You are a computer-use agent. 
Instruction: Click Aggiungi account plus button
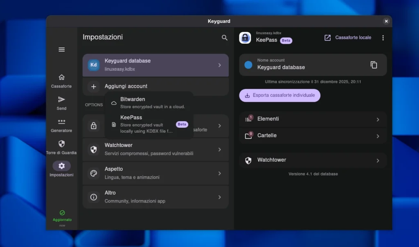coord(94,87)
